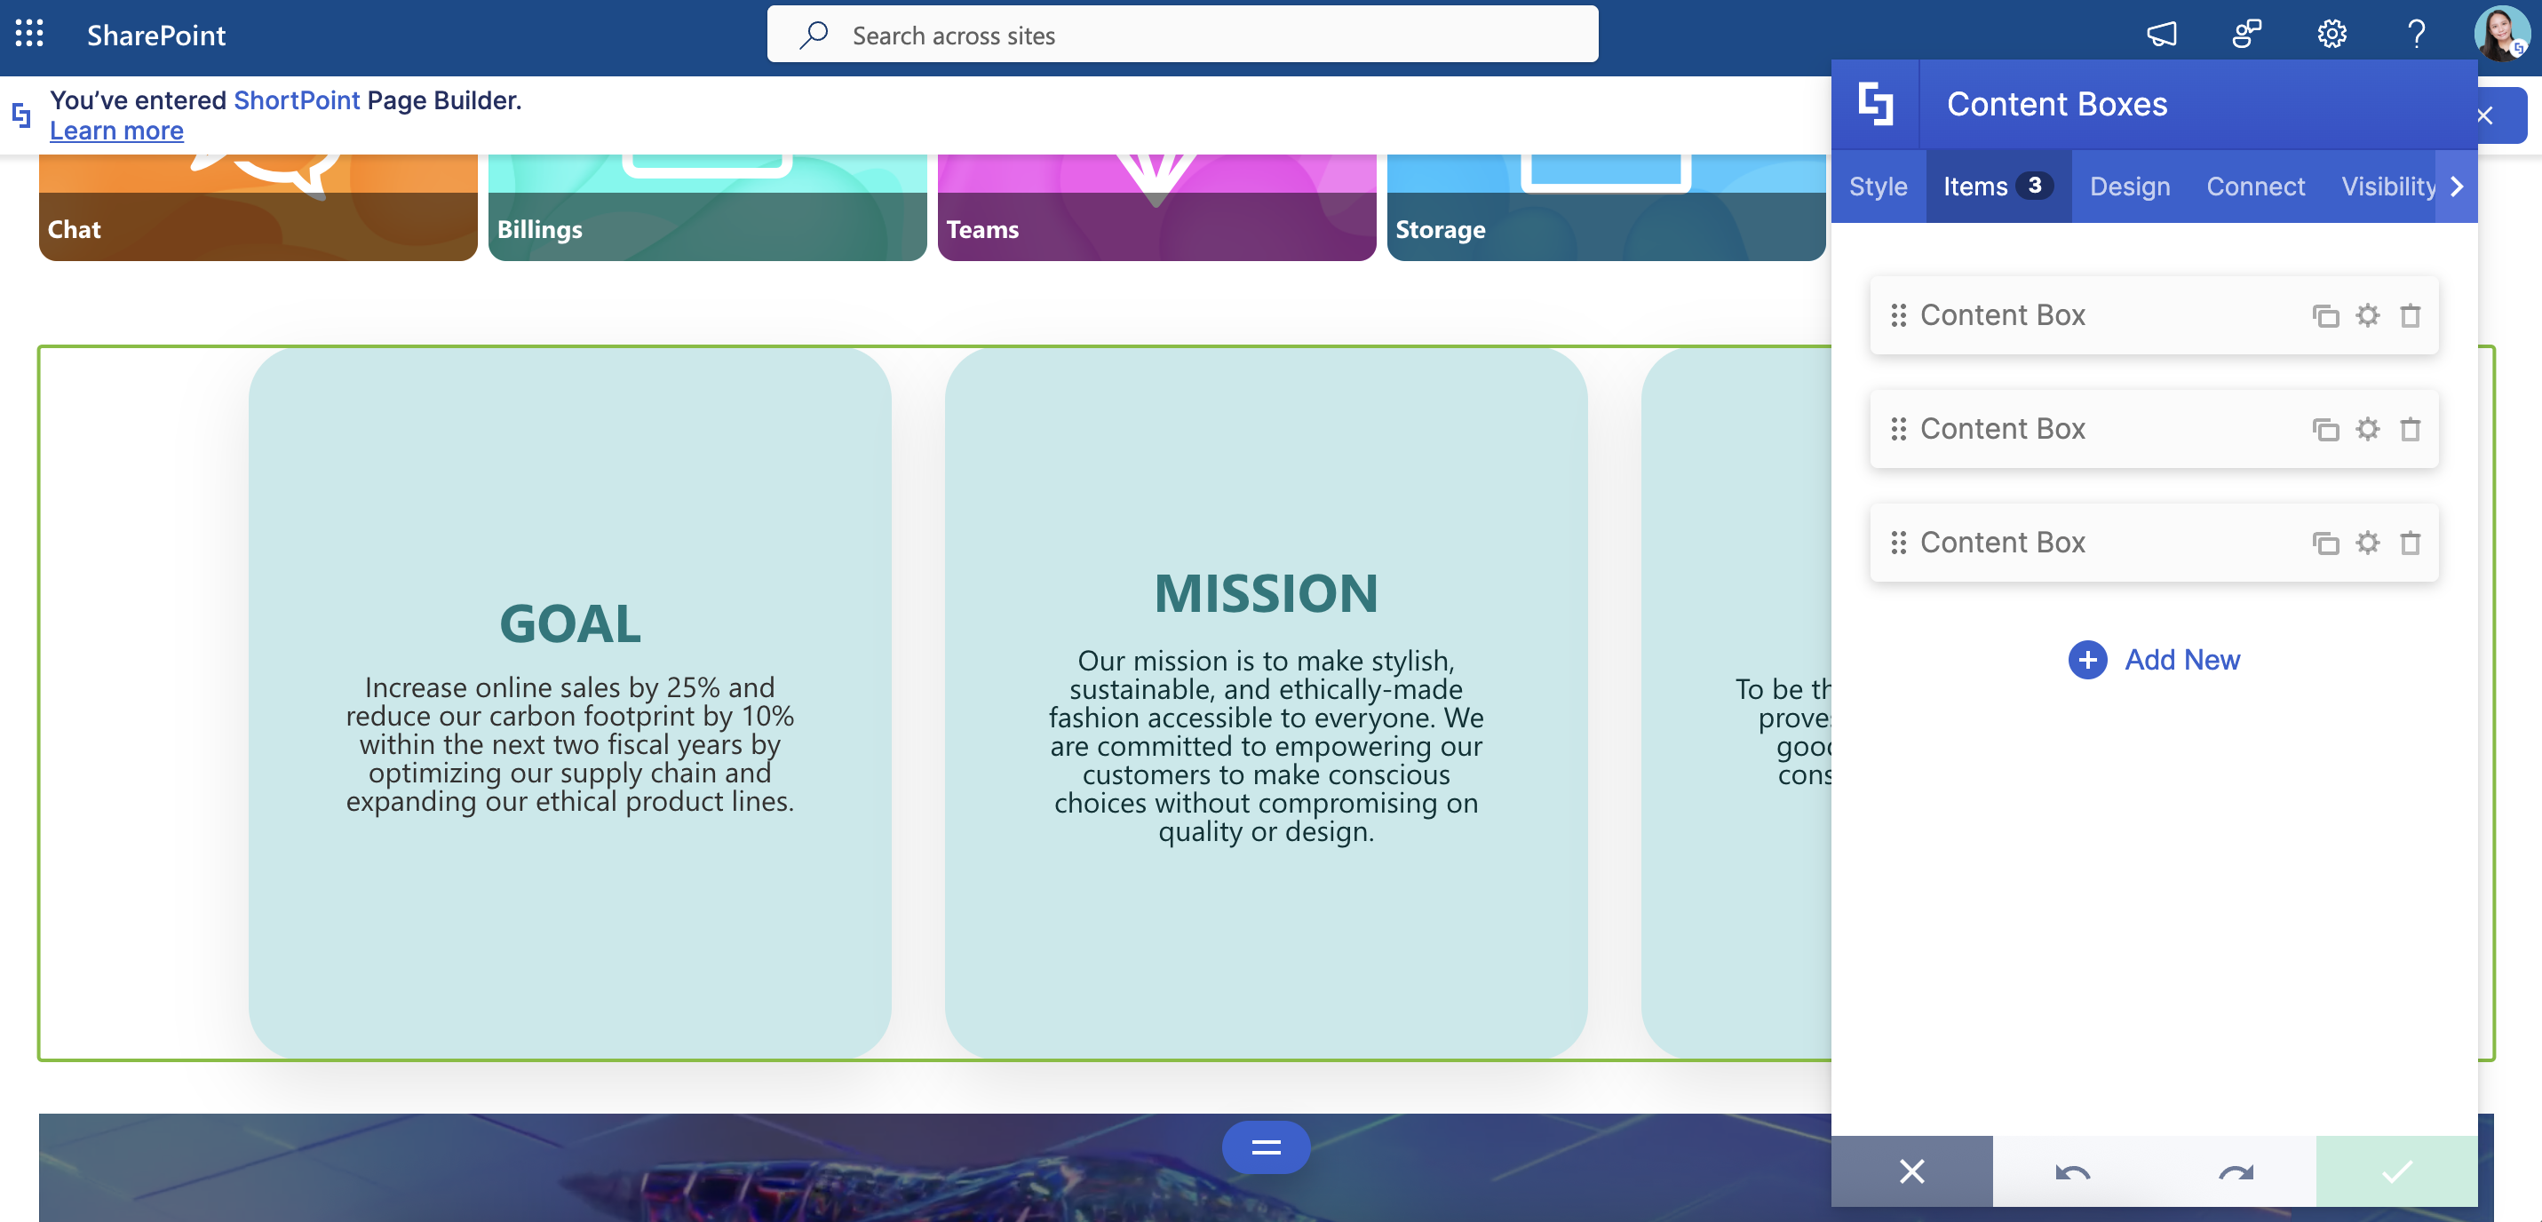Viewport: 2542px width, 1222px height.
Task: Click the blue section handle button
Action: point(1265,1147)
